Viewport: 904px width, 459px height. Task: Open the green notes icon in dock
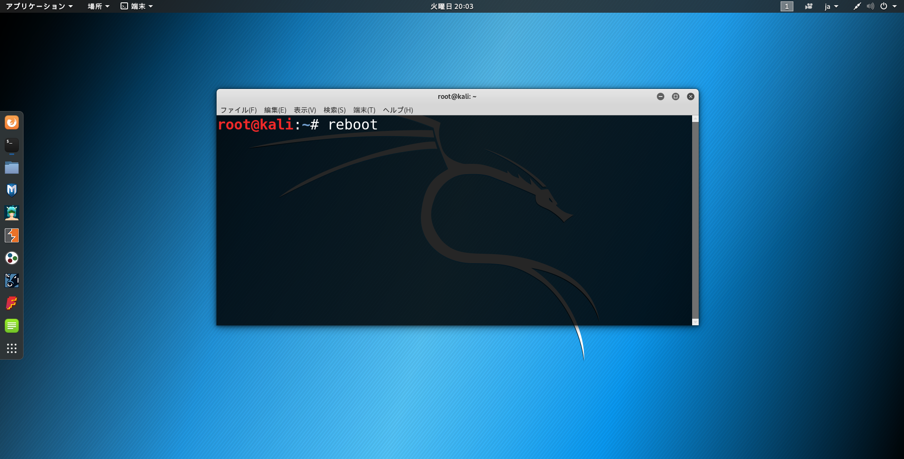pyautogui.click(x=12, y=326)
